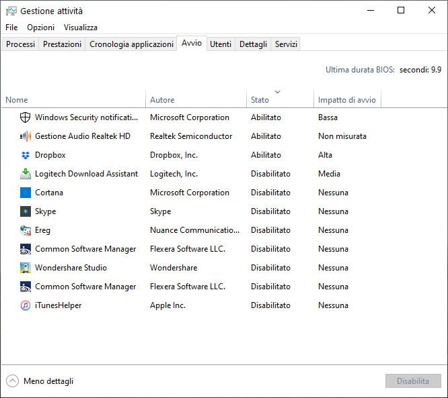This screenshot has width=448, height=398.
Task: Click the Alta impact value for Dropbox
Action: click(x=325, y=155)
